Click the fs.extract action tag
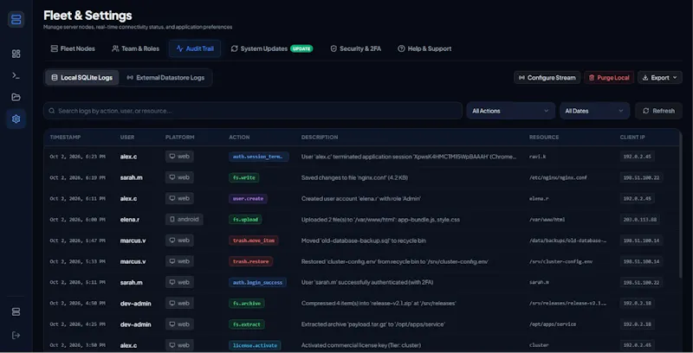693x353 pixels. [247, 324]
